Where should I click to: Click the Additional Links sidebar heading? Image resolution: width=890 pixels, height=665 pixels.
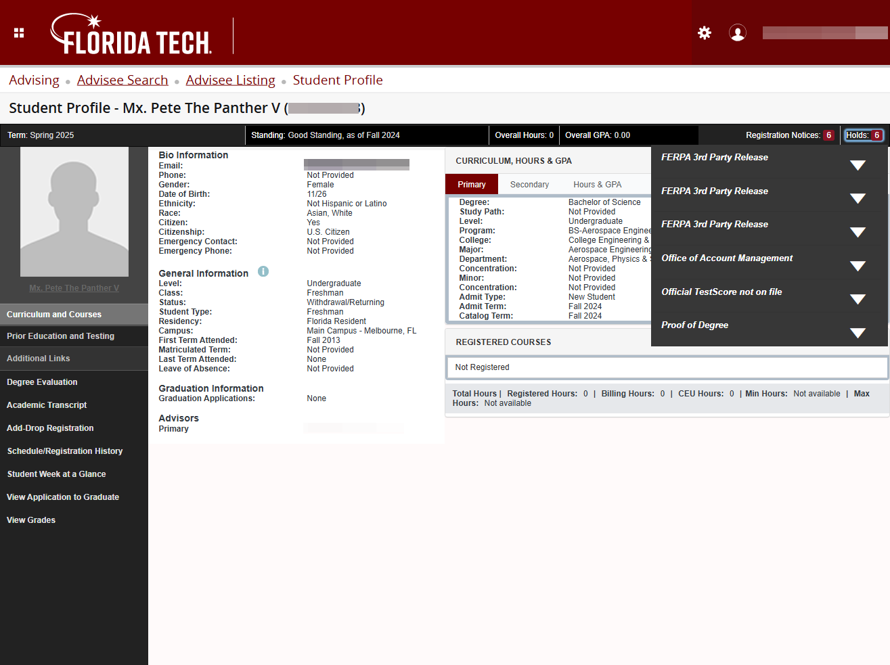click(74, 359)
